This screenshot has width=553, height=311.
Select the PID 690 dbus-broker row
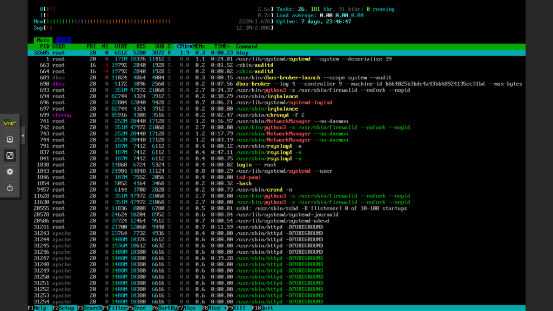click(276, 84)
